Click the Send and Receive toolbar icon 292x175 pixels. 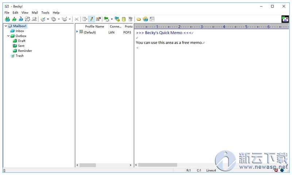pyautogui.click(x=7, y=19)
